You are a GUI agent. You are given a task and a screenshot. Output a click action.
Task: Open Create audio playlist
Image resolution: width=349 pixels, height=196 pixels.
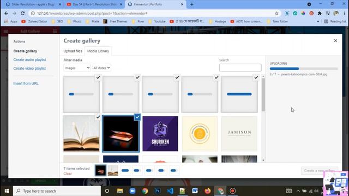(x=29, y=60)
